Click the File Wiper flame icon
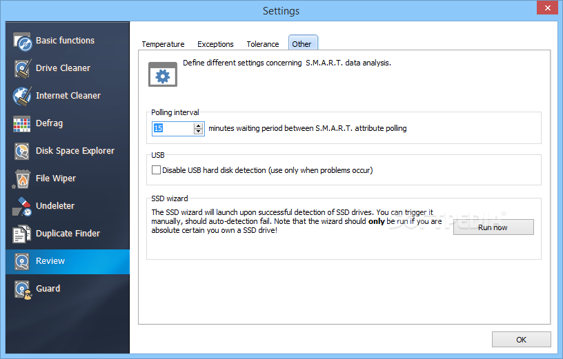Screen dimensions: 563x359 pos(22,179)
